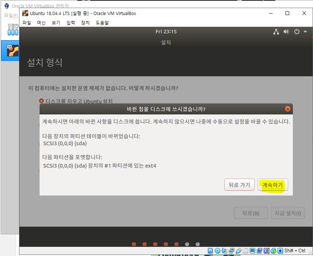
Task: Click the display monitor status icon
Action: tap(252, 250)
